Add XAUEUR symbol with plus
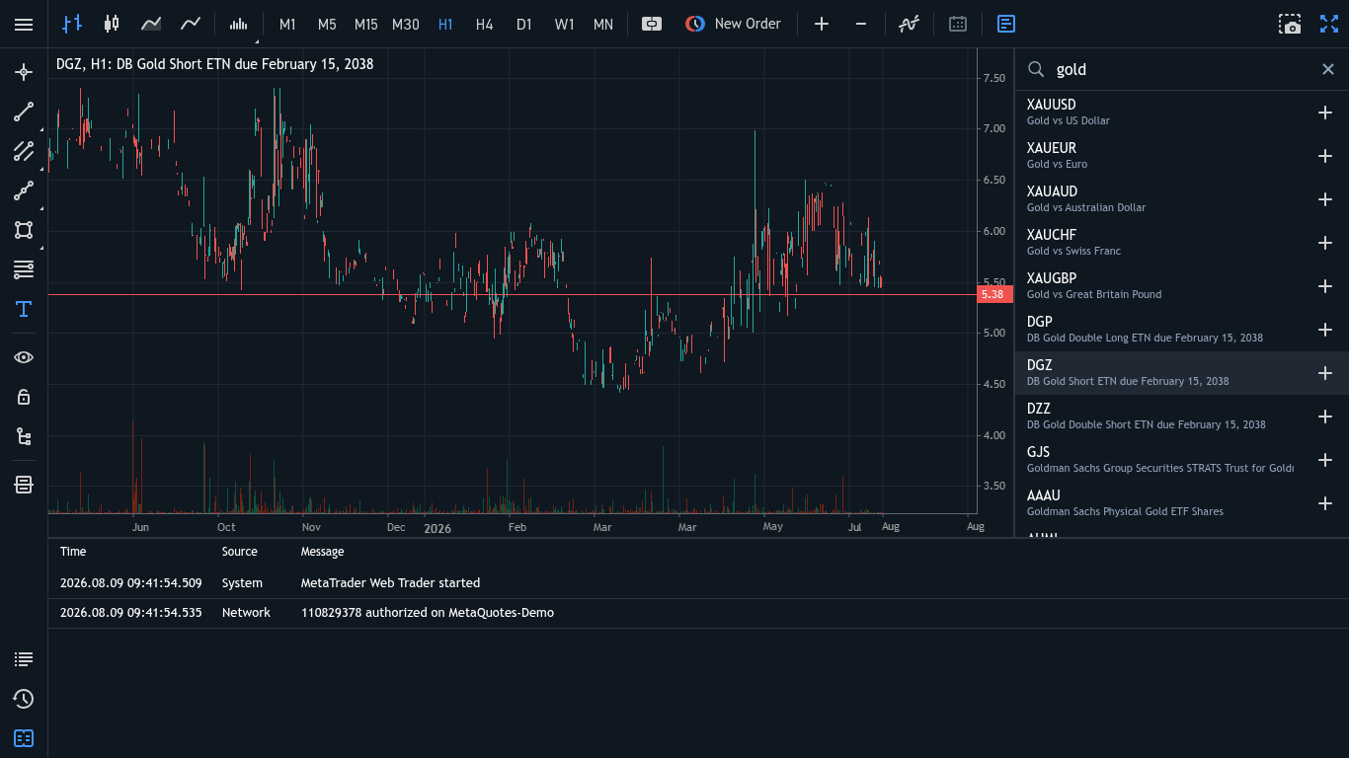The width and height of the screenshot is (1349, 758). click(x=1325, y=156)
